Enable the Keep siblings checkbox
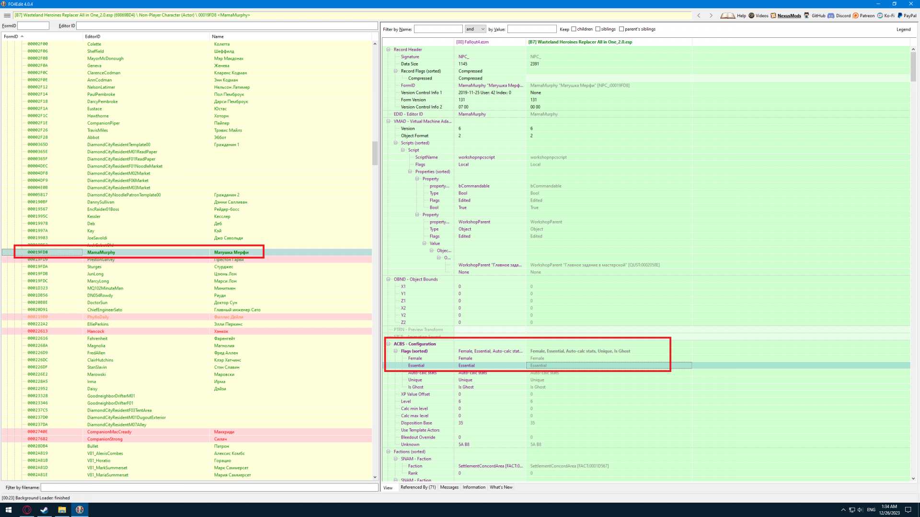The height and width of the screenshot is (517, 920). pos(598,29)
